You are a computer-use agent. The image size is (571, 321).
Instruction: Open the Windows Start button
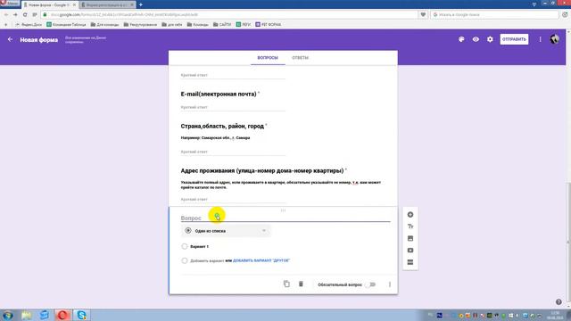pyautogui.click(x=8, y=315)
